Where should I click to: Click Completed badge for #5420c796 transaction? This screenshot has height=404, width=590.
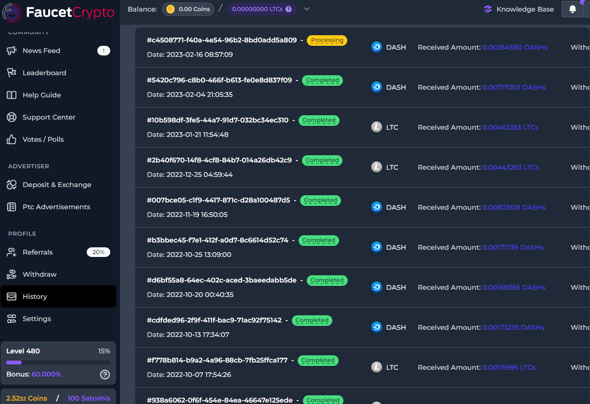(322, 81)
